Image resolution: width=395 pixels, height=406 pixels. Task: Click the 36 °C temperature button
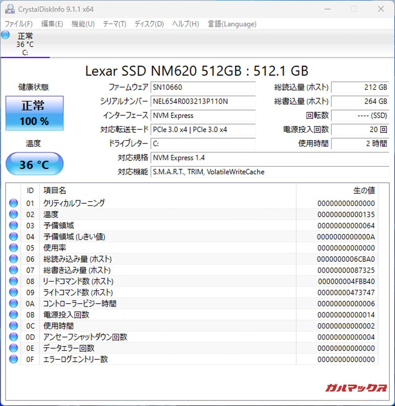coord(35,164)
